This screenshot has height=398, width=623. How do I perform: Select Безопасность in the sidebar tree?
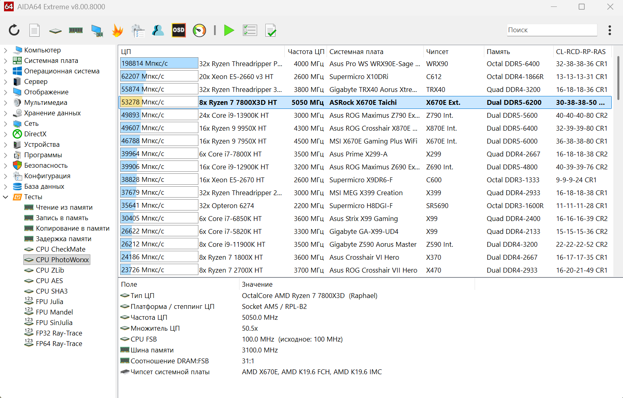point(46,165)
